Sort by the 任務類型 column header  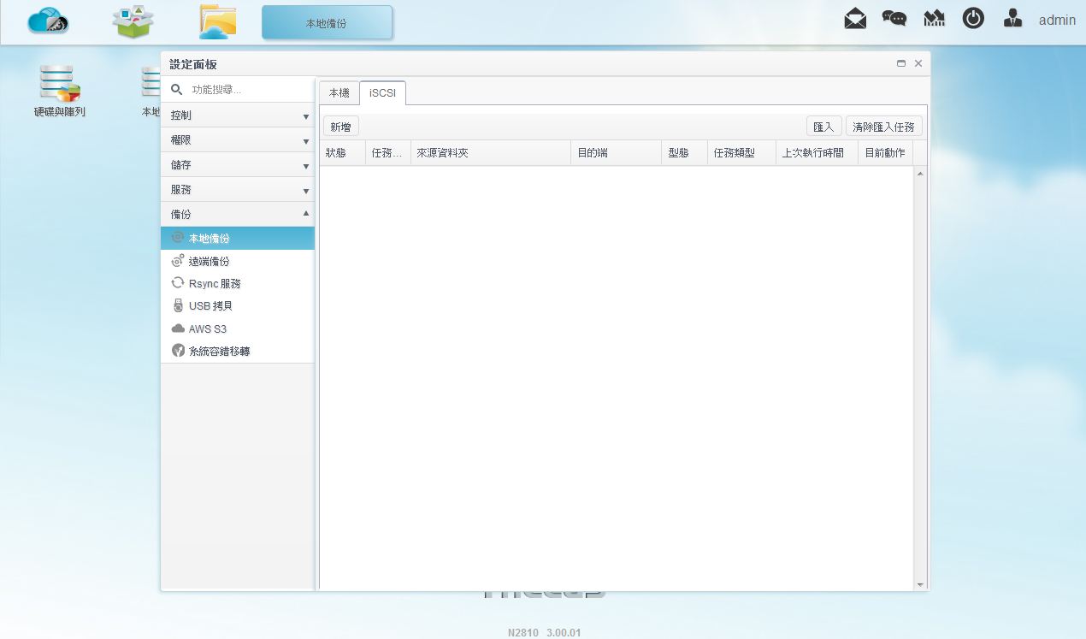[x=741, y=153]
